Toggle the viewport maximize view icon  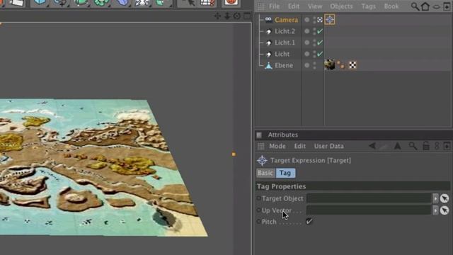point(247,16)
